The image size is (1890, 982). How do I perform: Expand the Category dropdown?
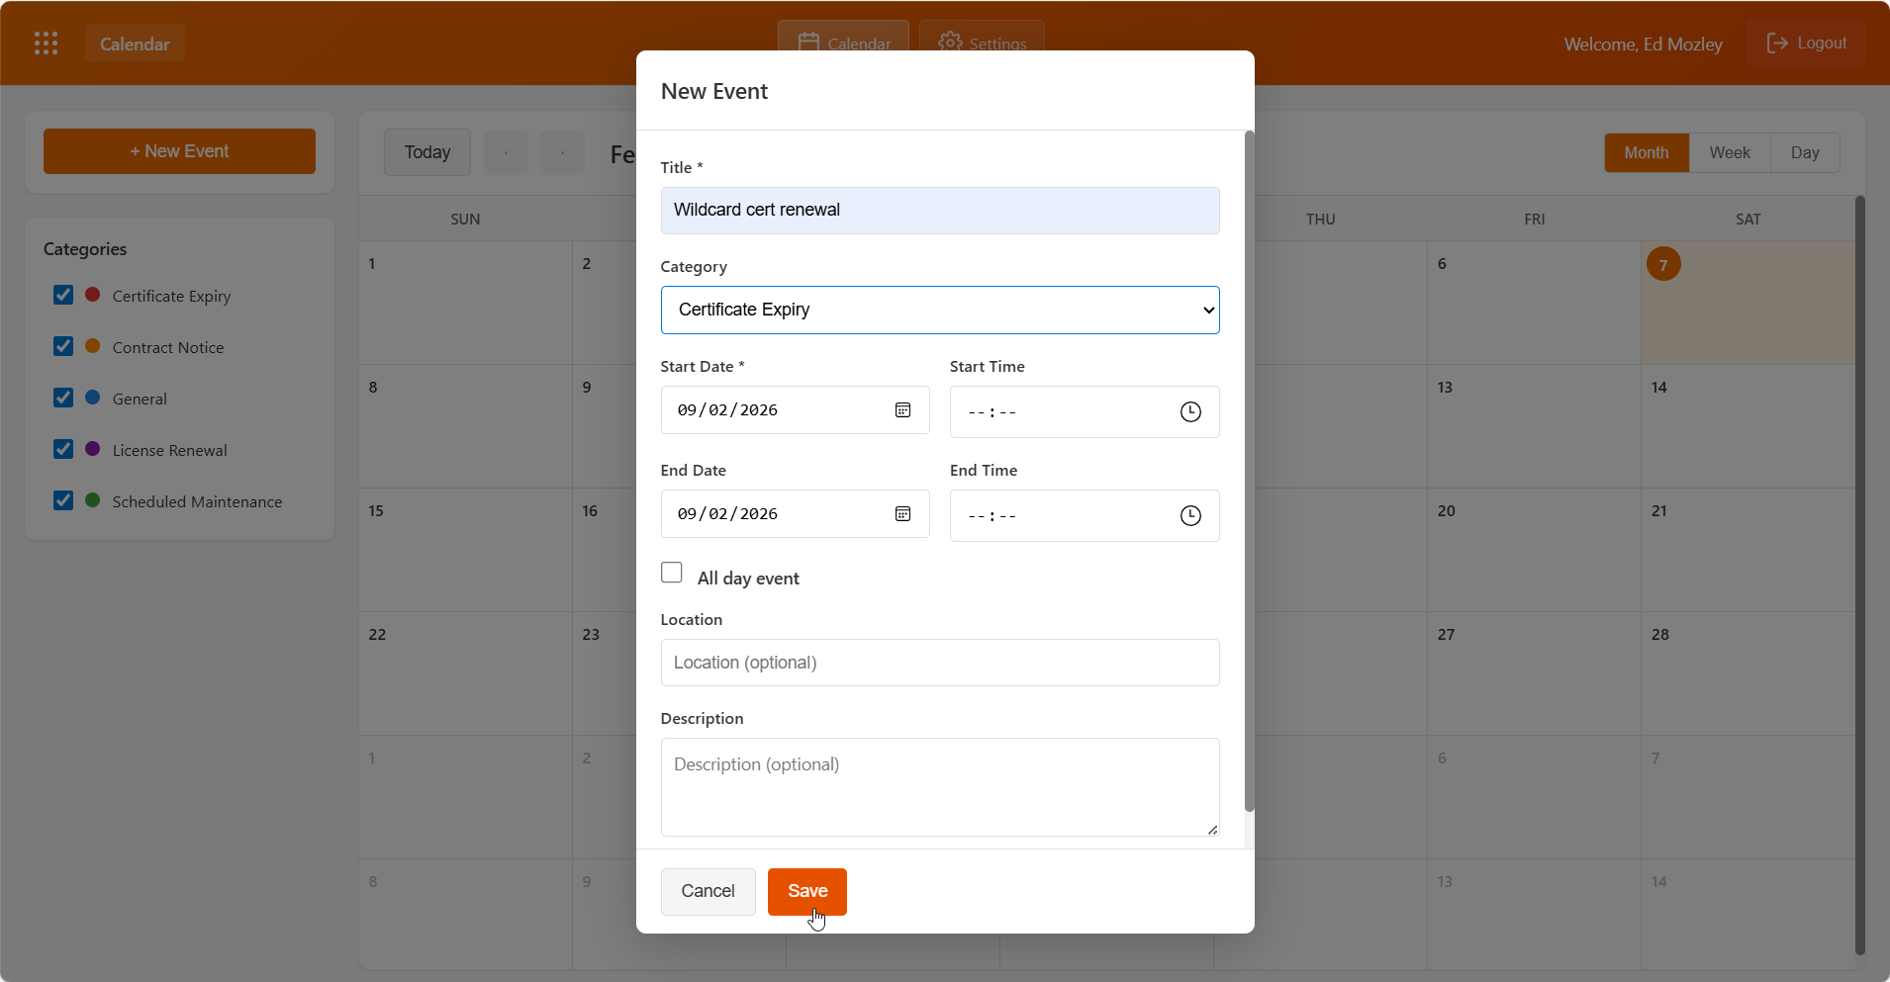tap(940, 310)
